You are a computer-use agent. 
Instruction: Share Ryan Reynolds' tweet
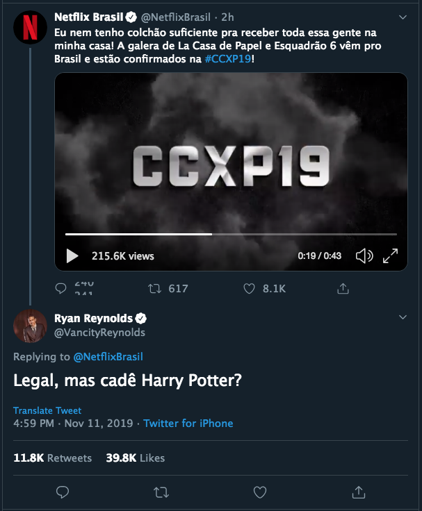[x=359, y=492]
